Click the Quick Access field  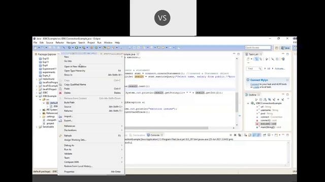[258, 48]
